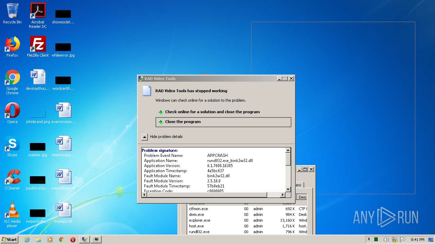Select the majorsense.rtf file icon

click(x=64, y=180)
